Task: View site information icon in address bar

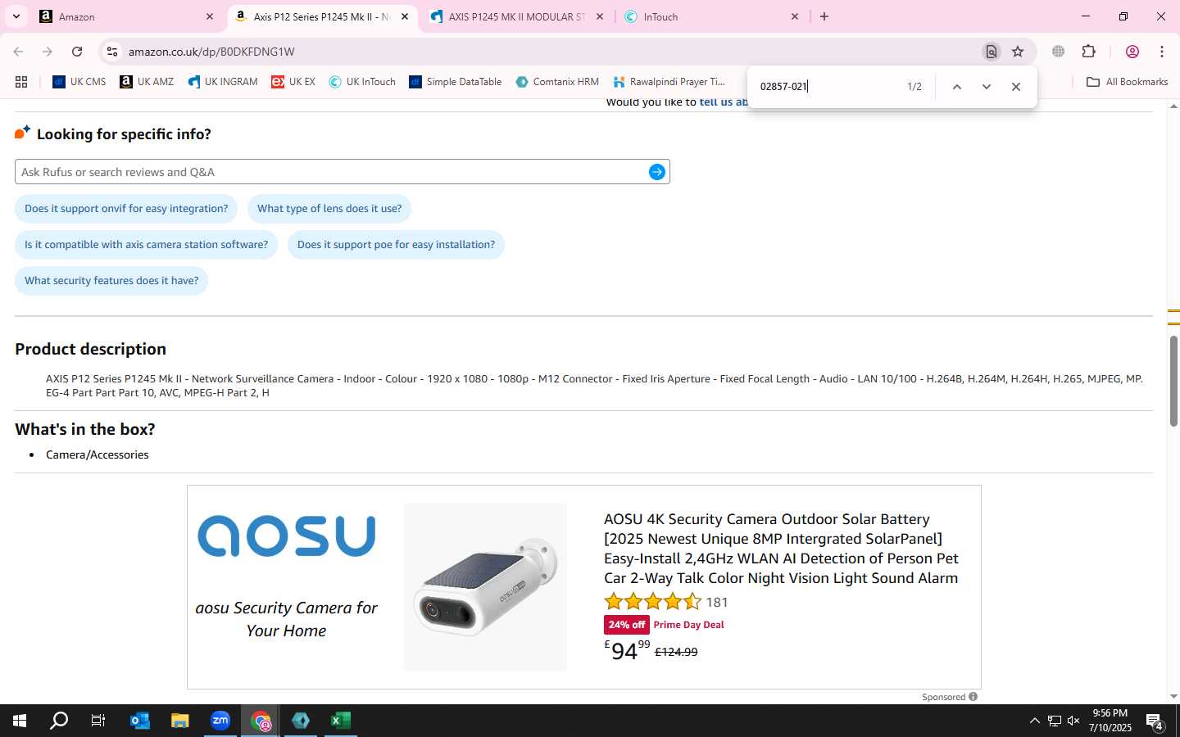Action: click(x=112, y=52)
